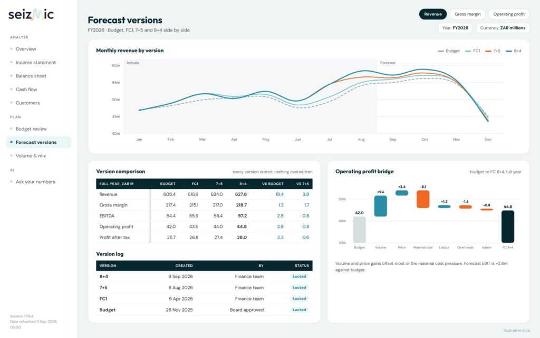The height and width of the screenshot is (338, 540).
Task: Click the Material cost bridge bar
Action: click(x=423, y=199)
